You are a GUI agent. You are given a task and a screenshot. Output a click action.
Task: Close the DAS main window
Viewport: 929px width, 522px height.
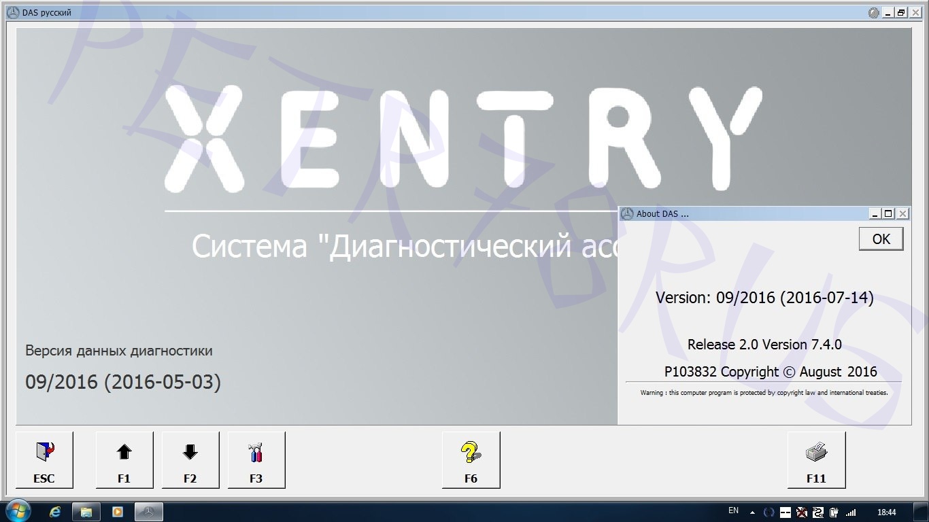(915, 12)
